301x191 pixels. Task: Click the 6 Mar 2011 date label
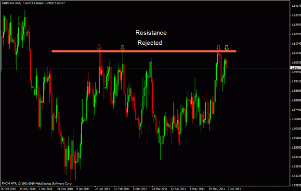point(140,189)
